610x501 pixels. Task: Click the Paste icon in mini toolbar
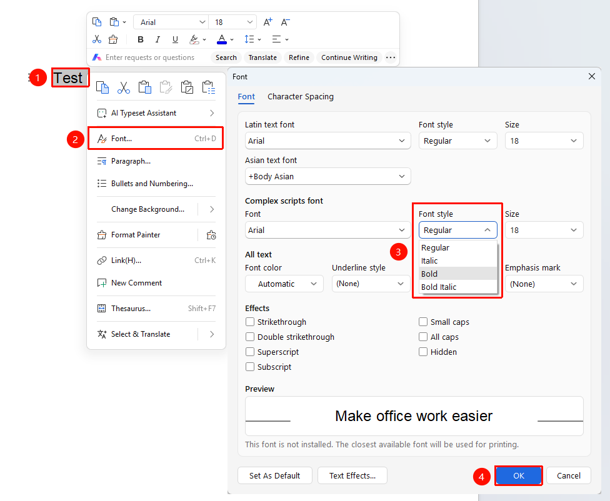click(114, 22)
